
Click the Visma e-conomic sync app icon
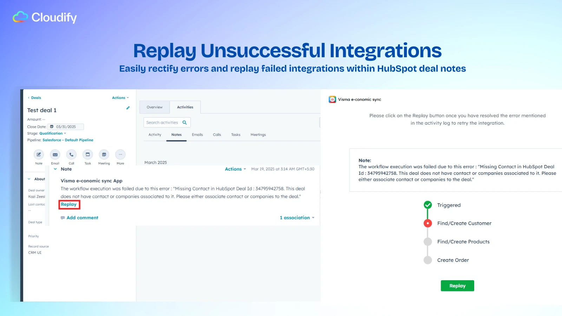tap(332, 99)
